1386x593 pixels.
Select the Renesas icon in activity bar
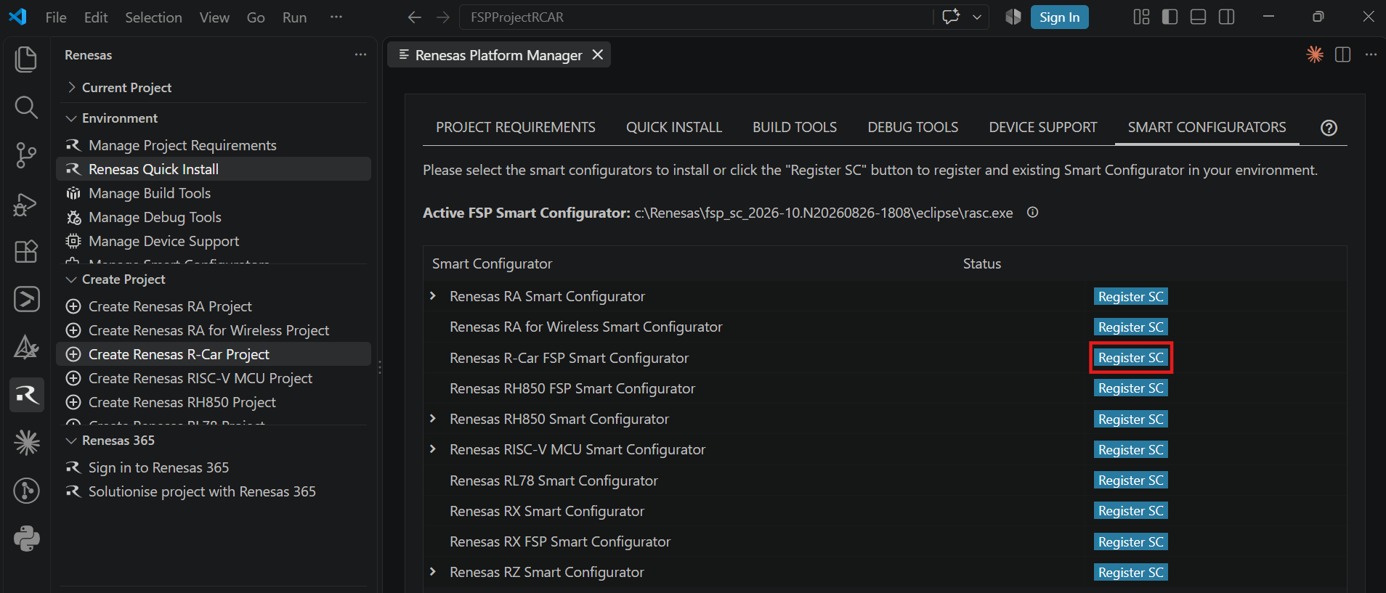[27, 395]
